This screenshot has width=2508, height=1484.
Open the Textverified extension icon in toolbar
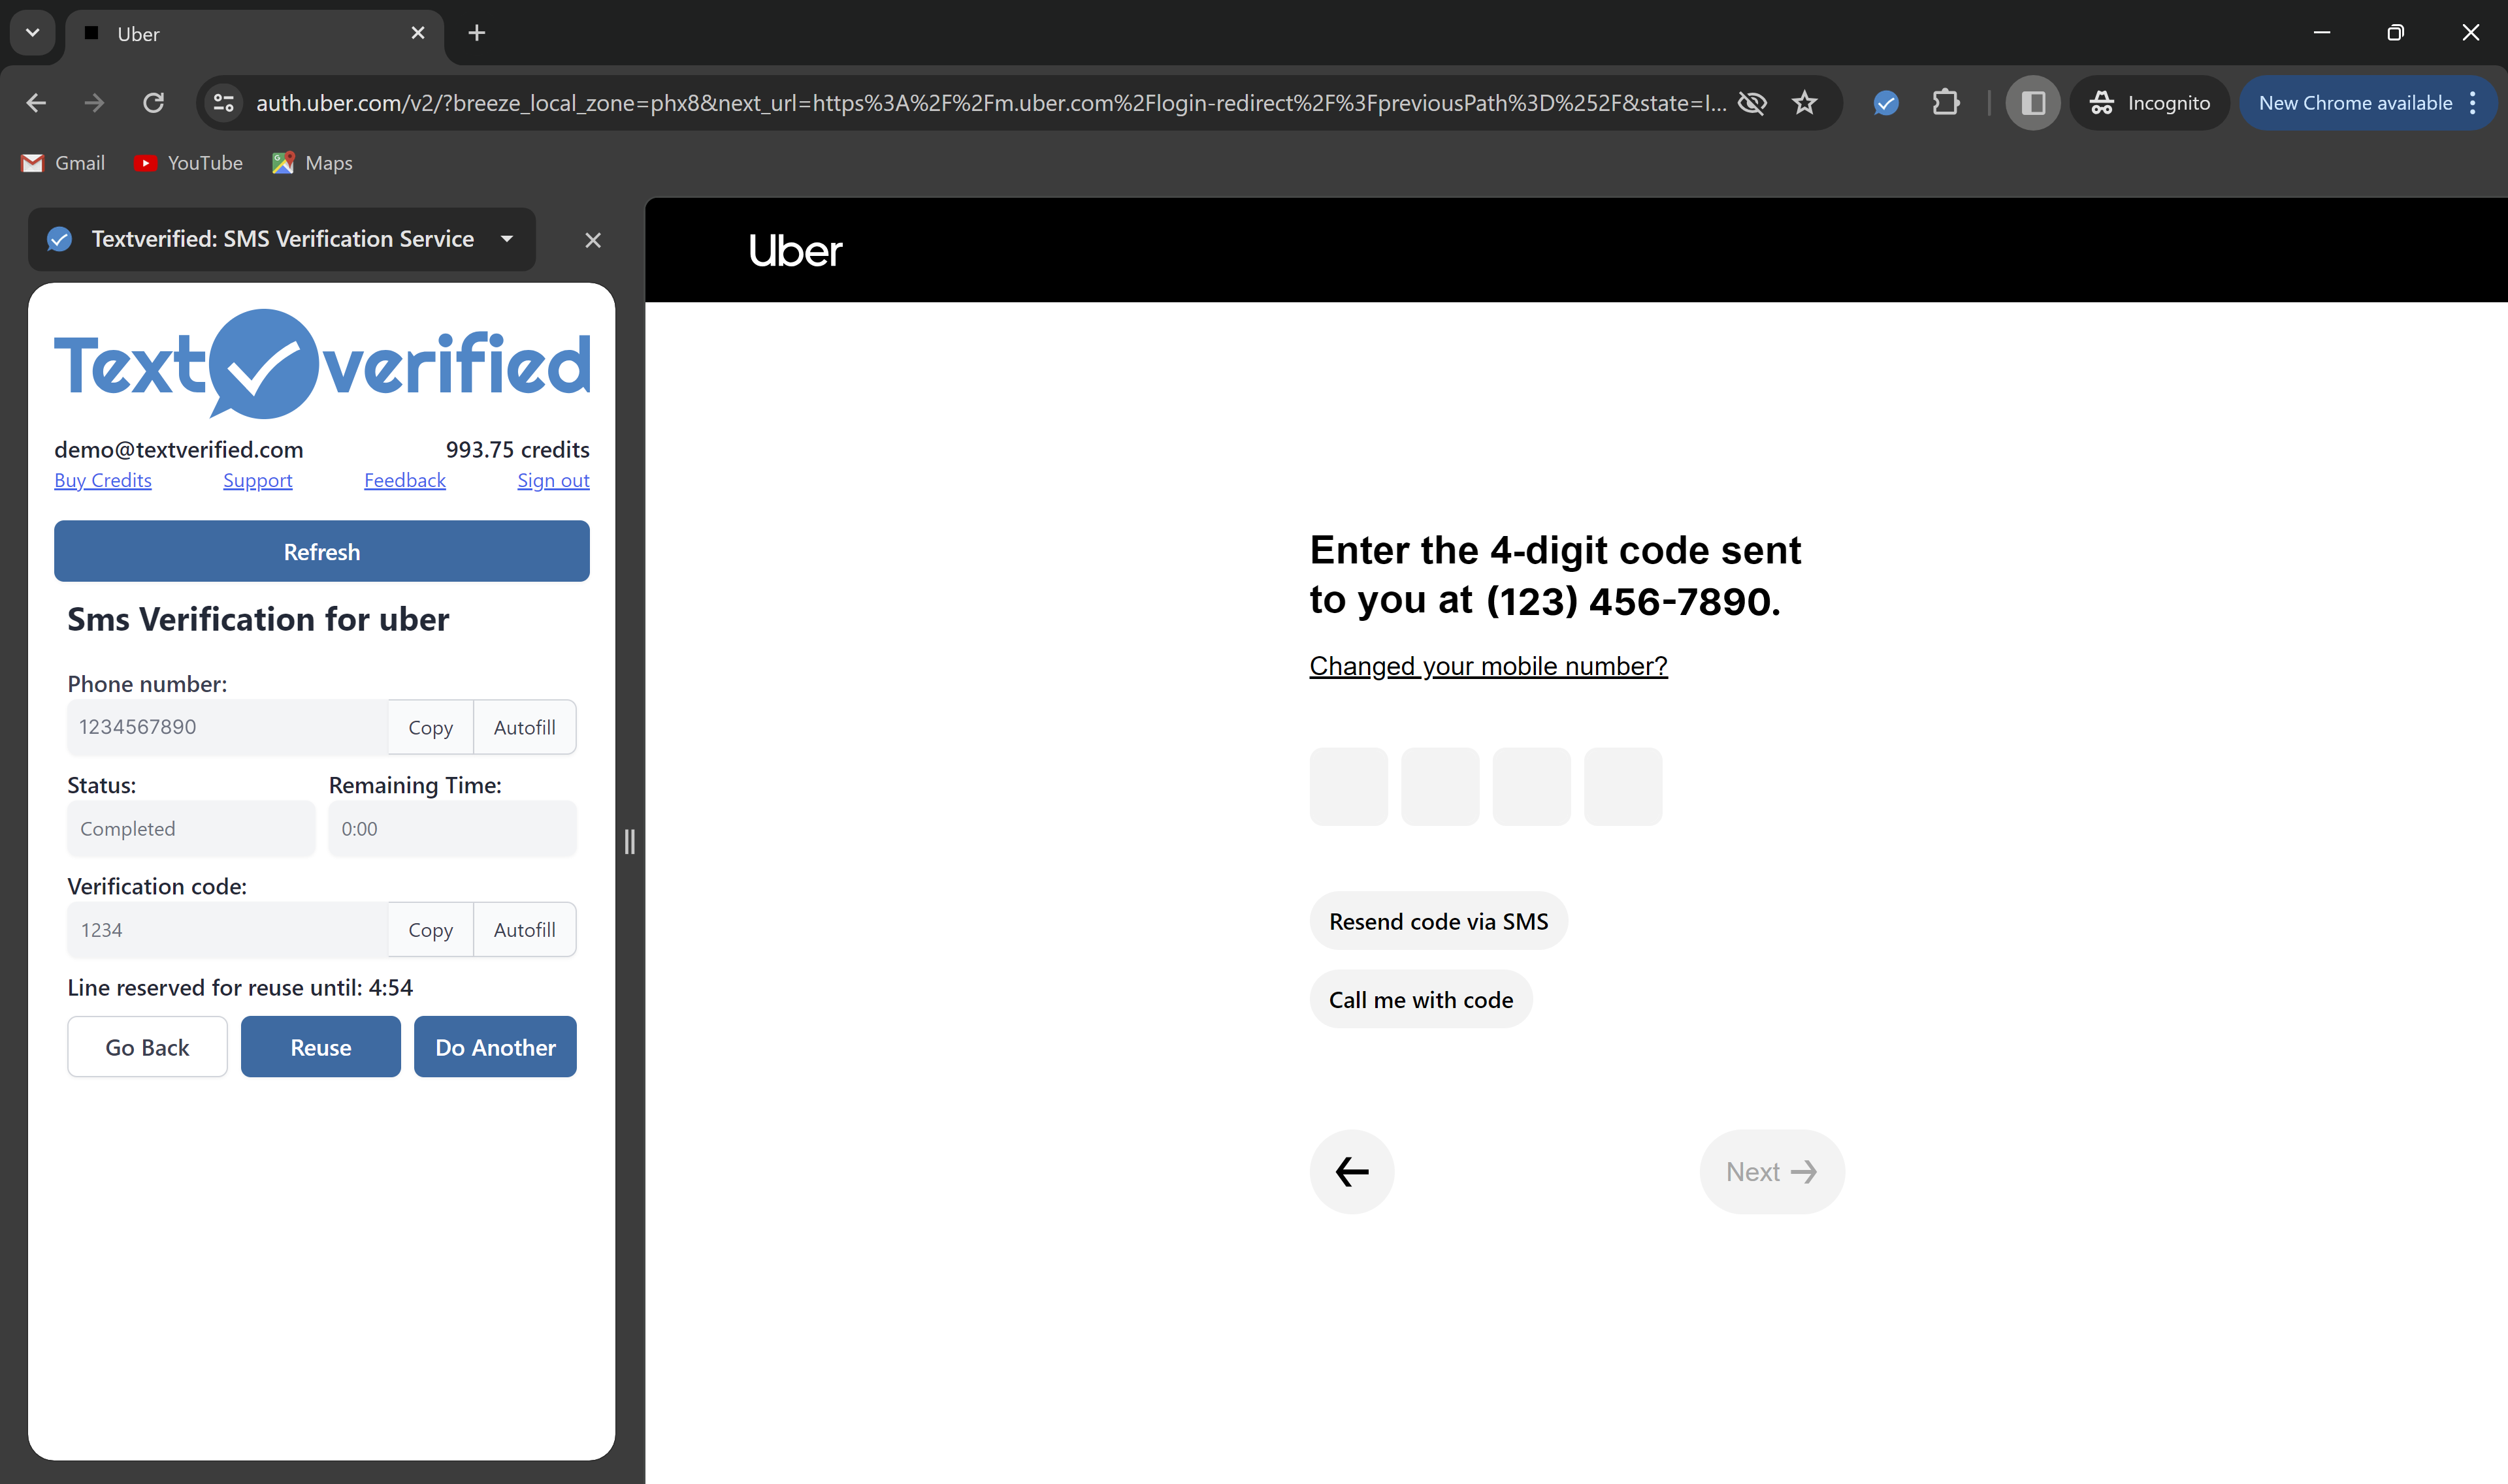click(x=1886, y=103)
